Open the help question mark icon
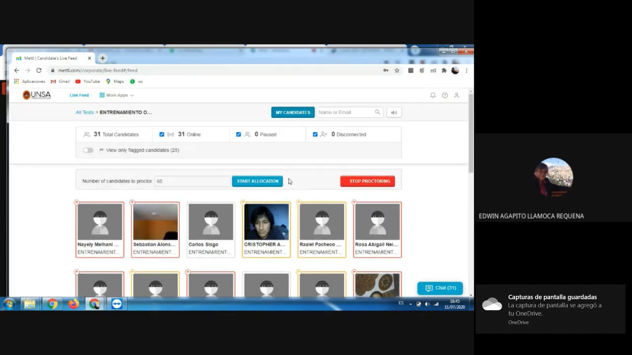 444,95
